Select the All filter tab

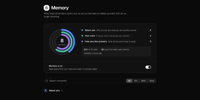click(129, 81)
